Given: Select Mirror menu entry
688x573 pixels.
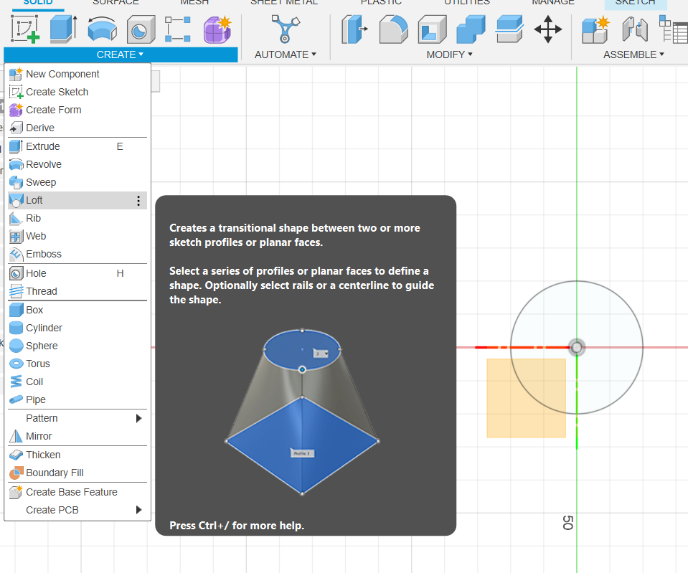Looking at the screenshot, I should [x=77, y=436].
